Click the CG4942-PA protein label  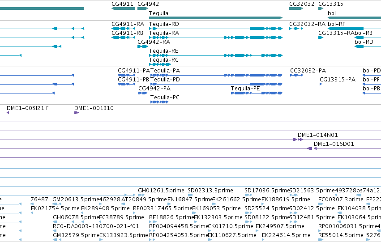(x=154, y=89)
